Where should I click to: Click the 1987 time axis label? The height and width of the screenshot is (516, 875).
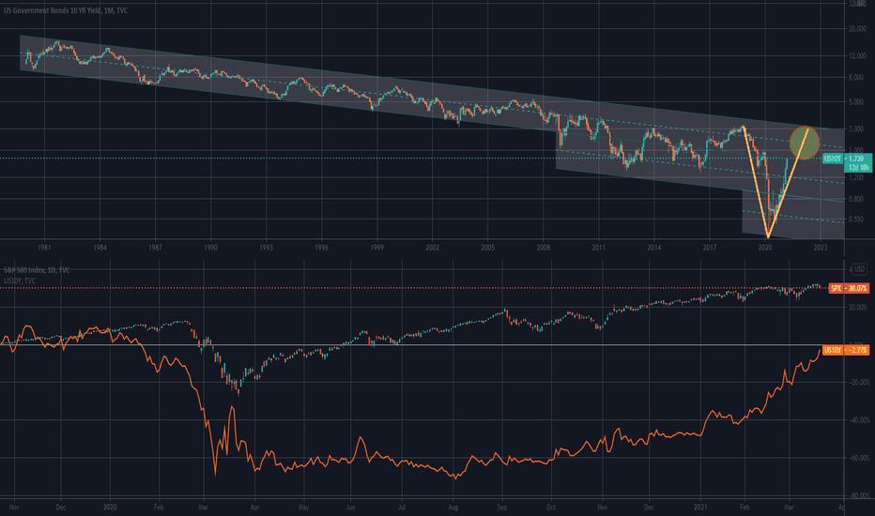155,247
